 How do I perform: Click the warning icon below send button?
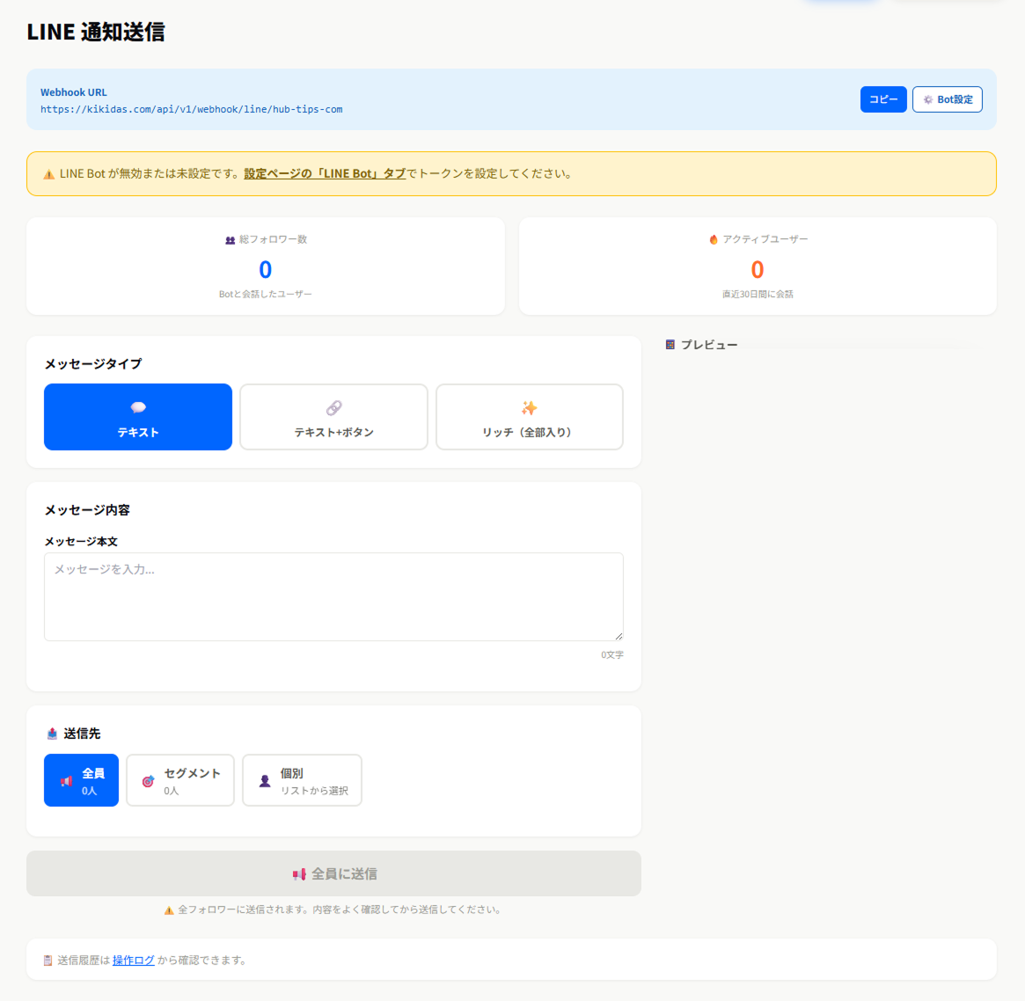(169, 910)
